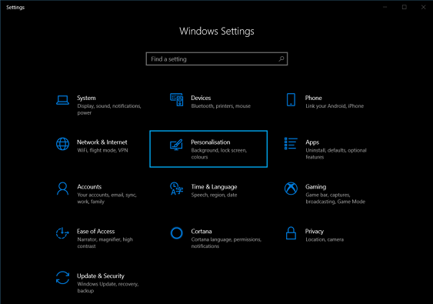
Task: Click 'Link your Android, iPhone' text
Action: 335,106
